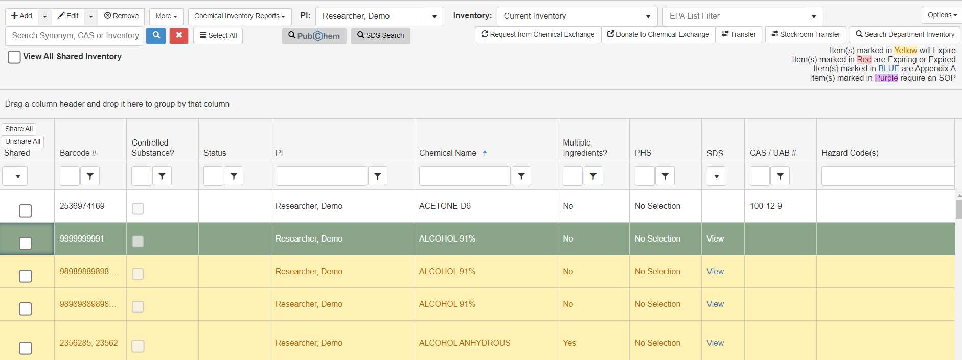
Task: Open SDS View link for ALCOHOL ANHYDROUS
Action: [715, 343]
